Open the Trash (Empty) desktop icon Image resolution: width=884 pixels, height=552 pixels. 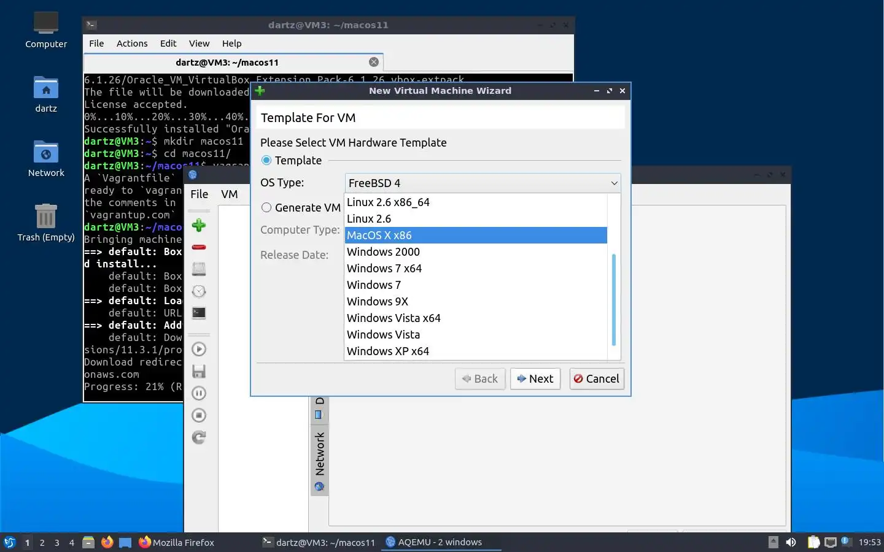coord(46,223)
